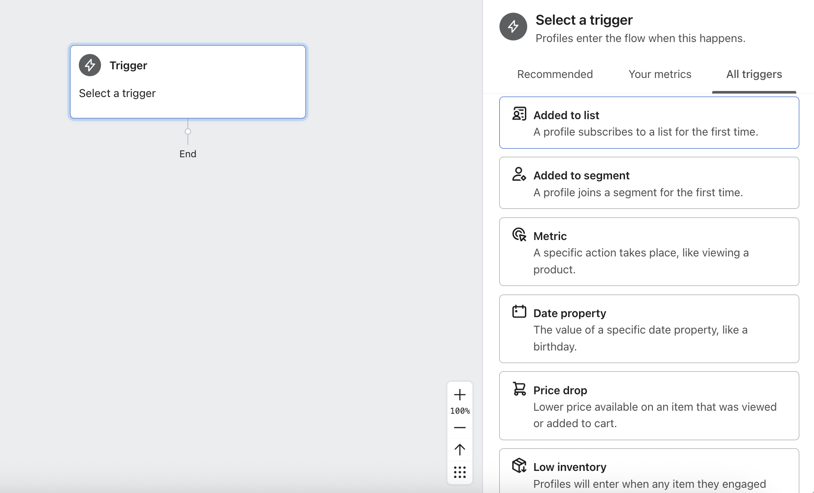Click the Price drop shopping cart icon
This screenshot has height=493, width=814.
point(520,389)
